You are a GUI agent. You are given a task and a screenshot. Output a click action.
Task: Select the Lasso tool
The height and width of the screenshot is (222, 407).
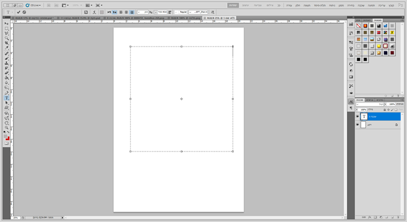click(x=6, y=33)
